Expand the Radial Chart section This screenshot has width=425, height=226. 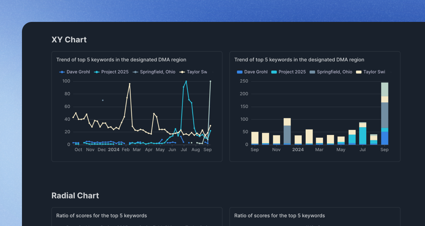[x=75, y=195]
